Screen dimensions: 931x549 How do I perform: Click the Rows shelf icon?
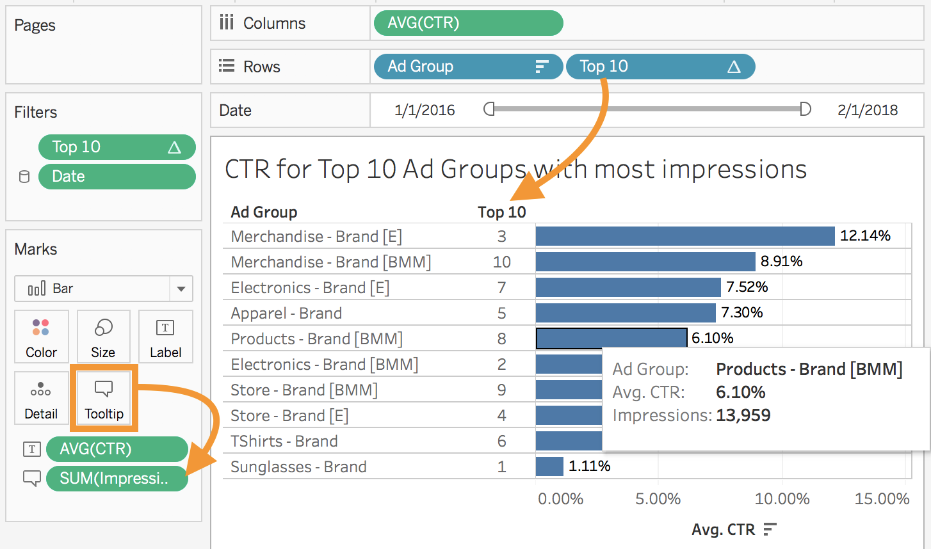coord(227,66)
